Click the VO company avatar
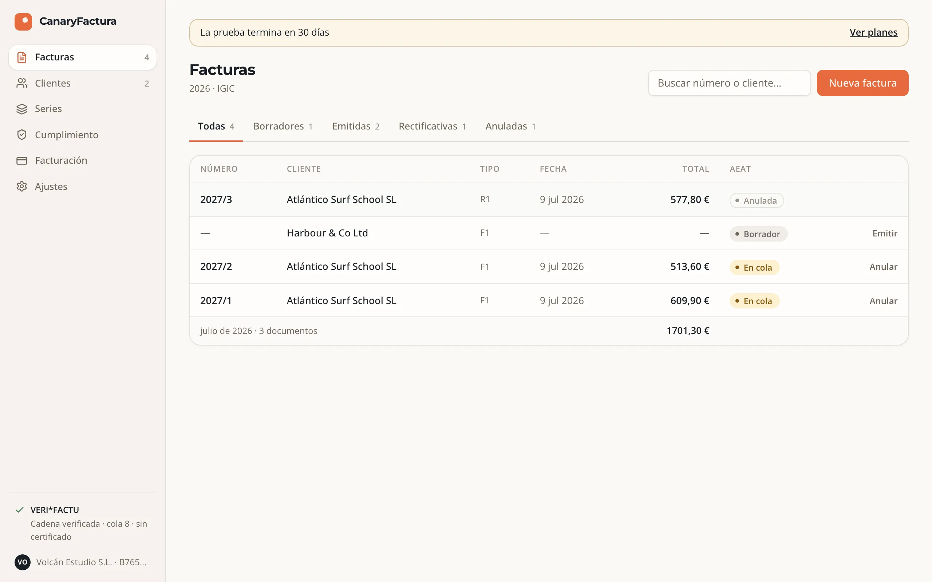Image resolution: width=932 pixels, height=582 pixels. (22, 562)
